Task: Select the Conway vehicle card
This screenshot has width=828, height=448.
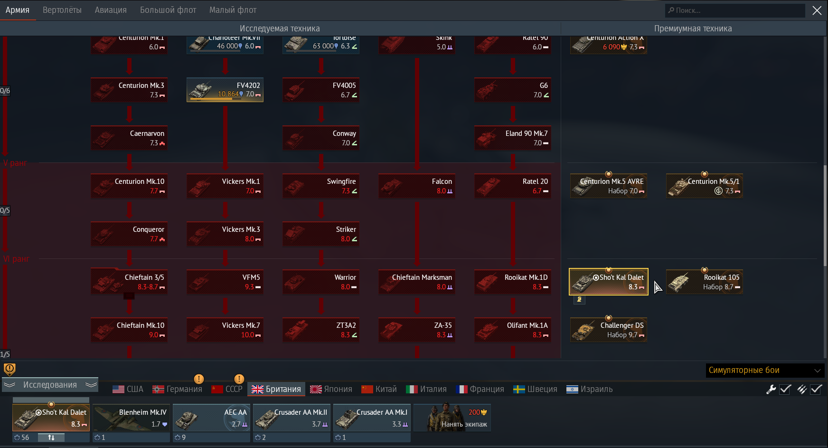Action: point(321,138)
